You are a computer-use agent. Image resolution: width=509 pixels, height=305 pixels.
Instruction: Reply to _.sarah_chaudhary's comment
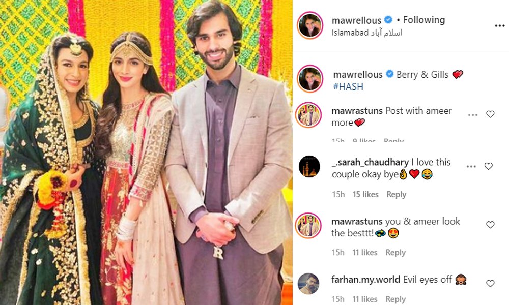396,195
